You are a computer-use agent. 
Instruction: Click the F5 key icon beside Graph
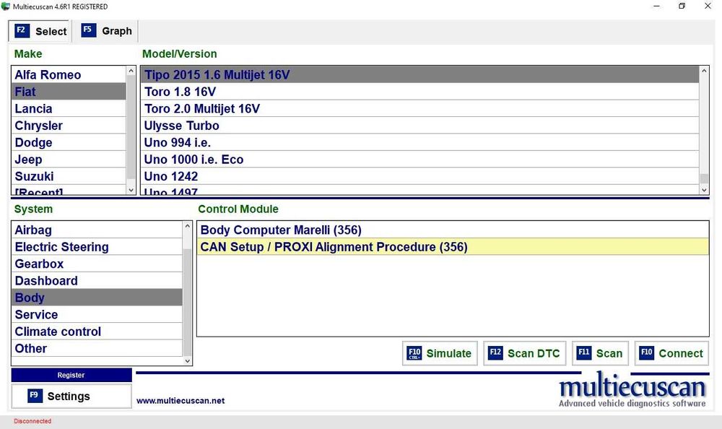click(88, 30)
